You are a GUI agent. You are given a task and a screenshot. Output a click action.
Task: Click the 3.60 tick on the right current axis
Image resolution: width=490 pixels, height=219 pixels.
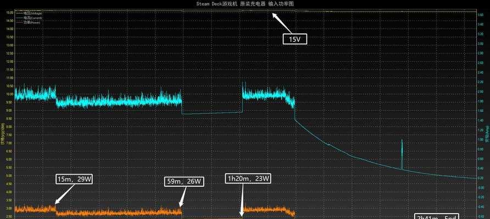pyautogui.click(x=482, y=14)
